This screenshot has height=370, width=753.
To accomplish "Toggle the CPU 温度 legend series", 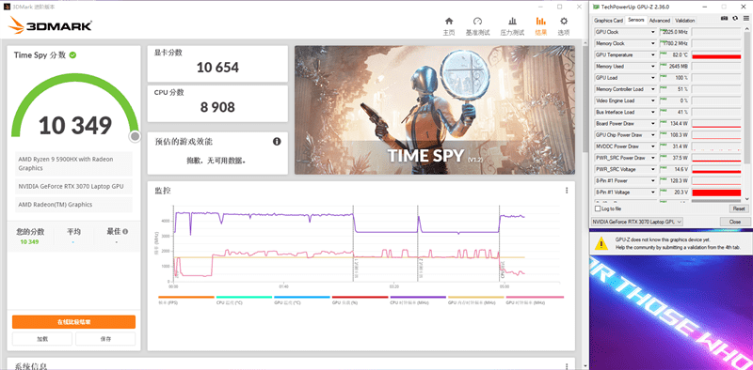I will [244, 300].
